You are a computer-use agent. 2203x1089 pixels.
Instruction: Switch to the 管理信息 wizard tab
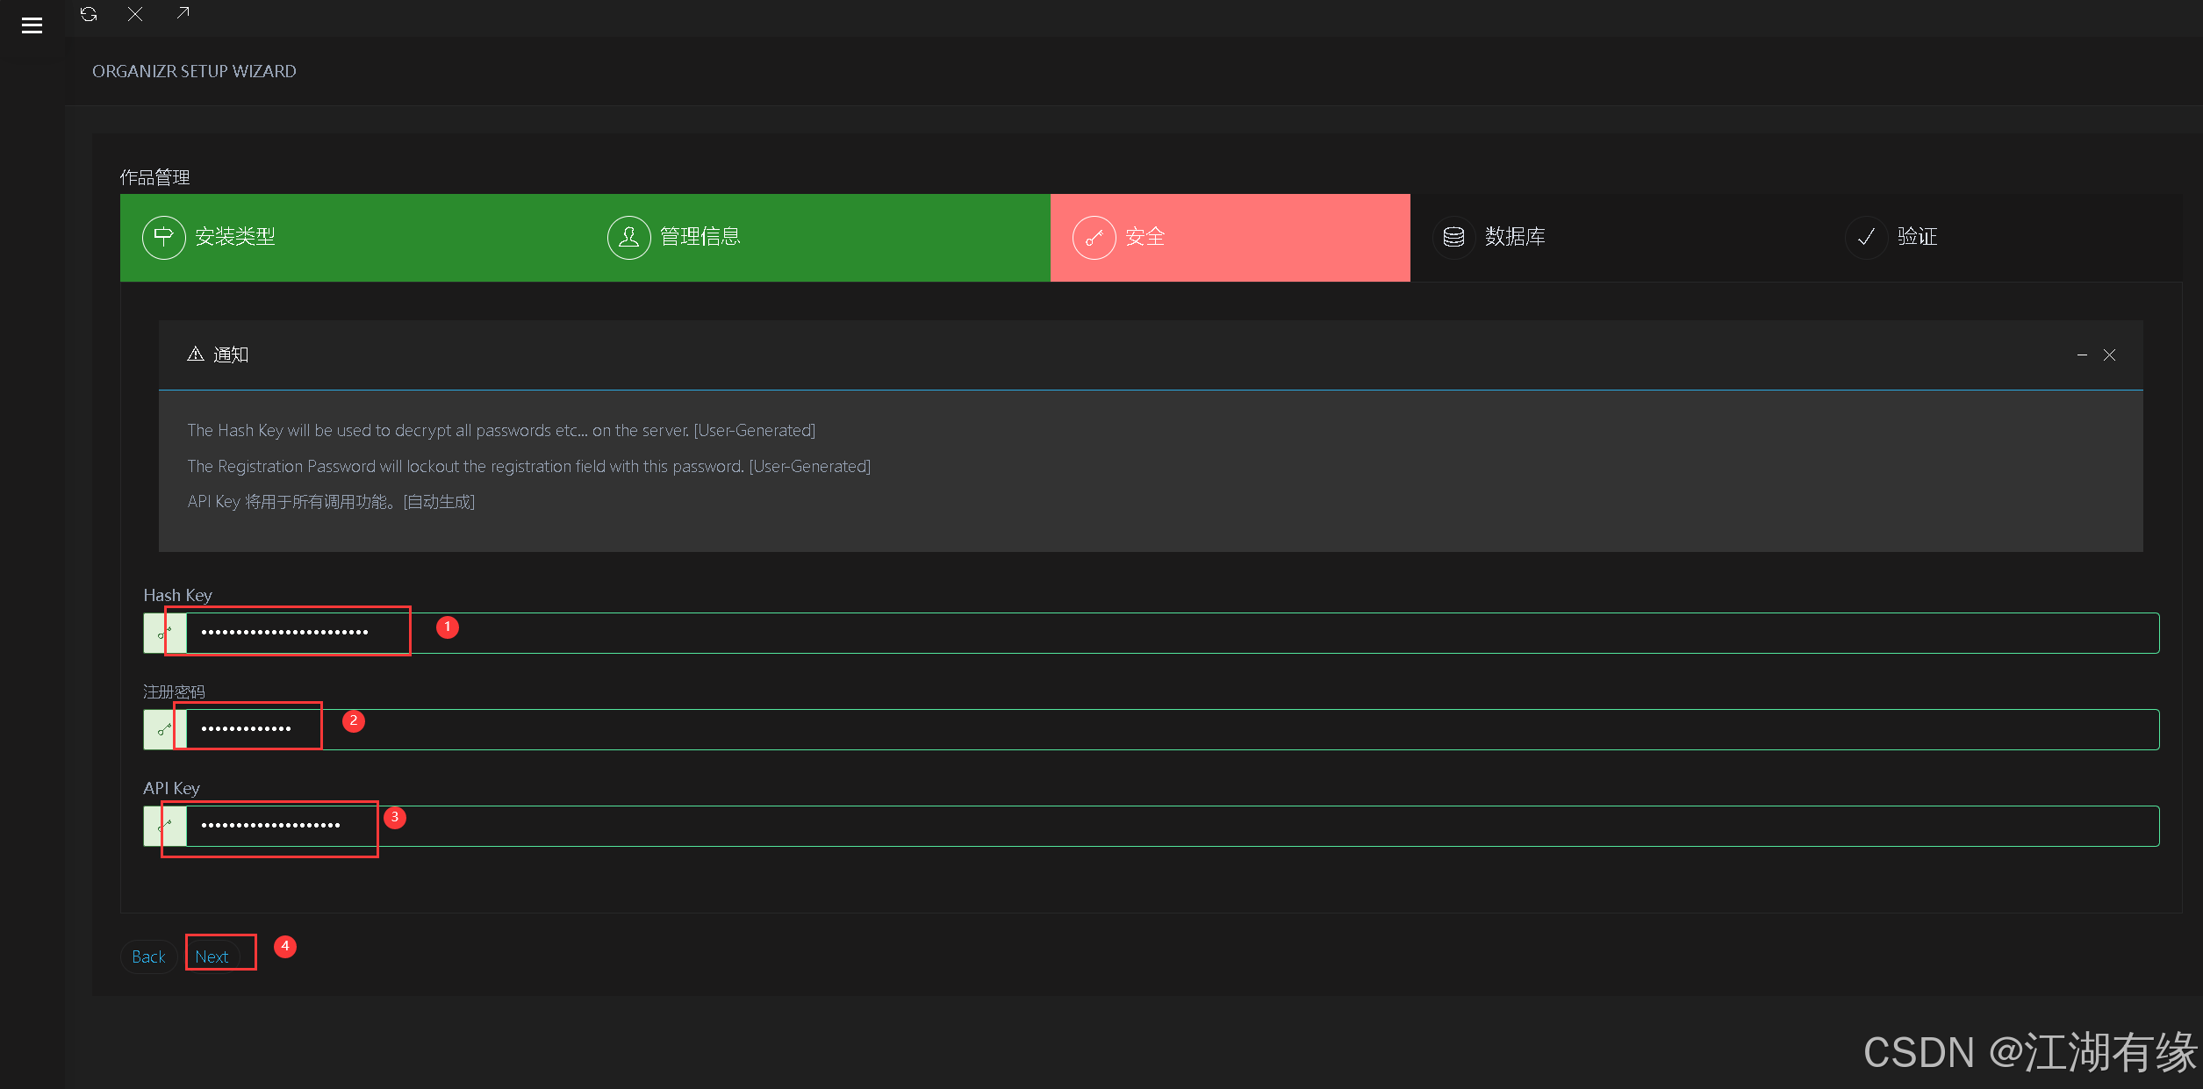click(x=700, y=237)
